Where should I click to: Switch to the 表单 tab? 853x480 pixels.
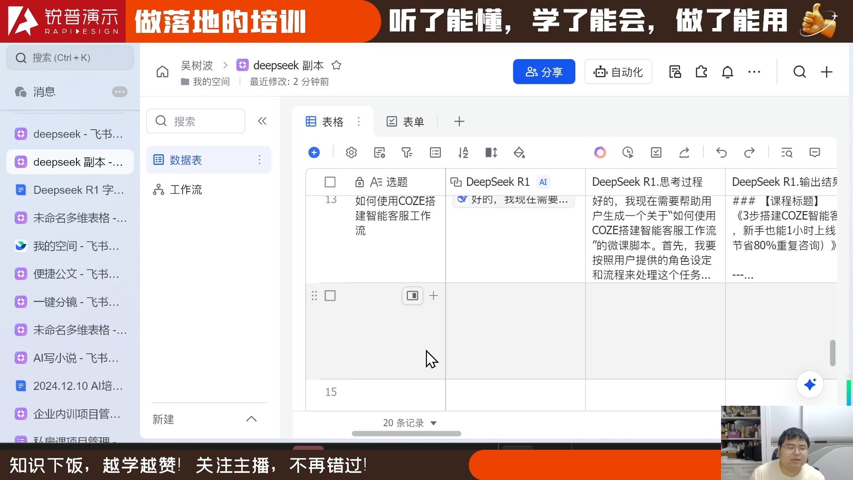point(405,121)
